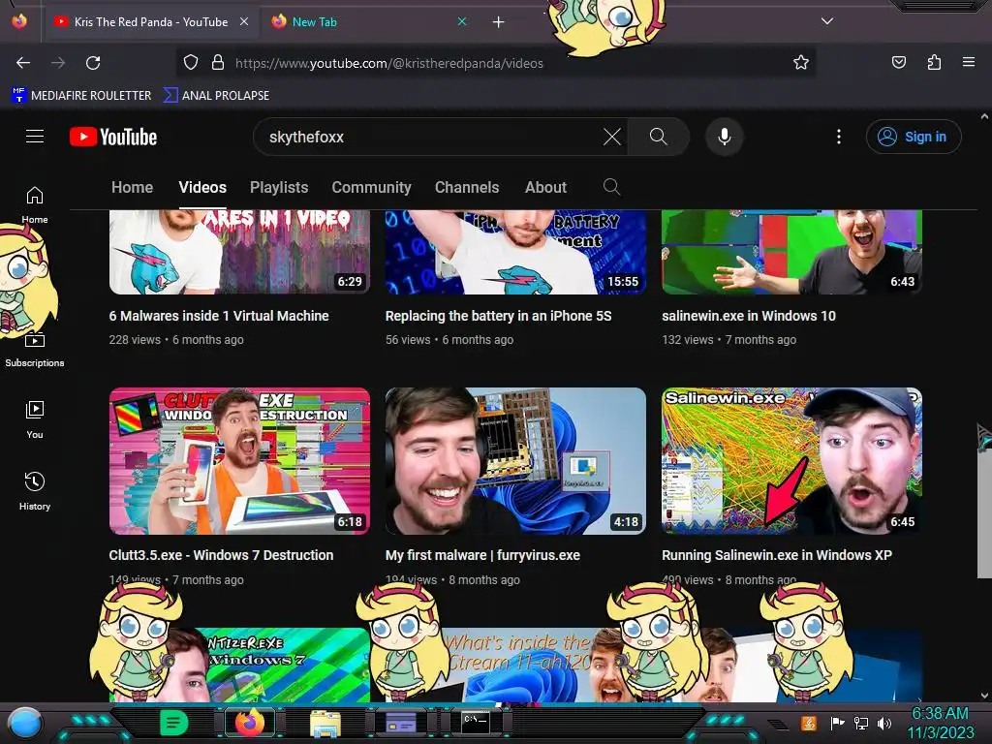
Task: Open Clutt3.5.exe Windows 7 Destruction title
Action: tap(221, 555)
